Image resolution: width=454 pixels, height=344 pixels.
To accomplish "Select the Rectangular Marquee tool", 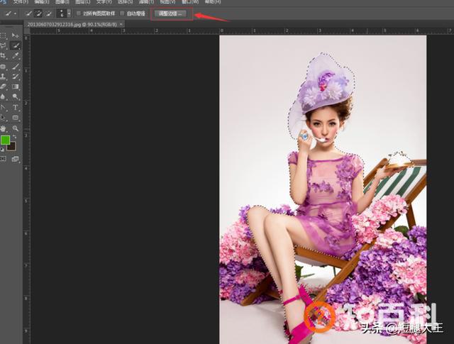I will (x=3, y=35).
